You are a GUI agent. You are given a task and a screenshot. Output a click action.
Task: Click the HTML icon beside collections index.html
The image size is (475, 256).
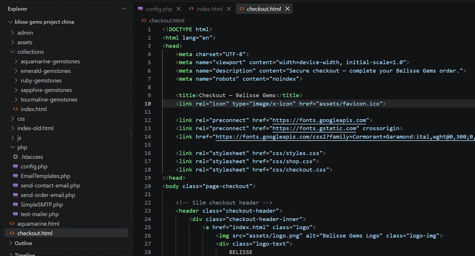15,109
